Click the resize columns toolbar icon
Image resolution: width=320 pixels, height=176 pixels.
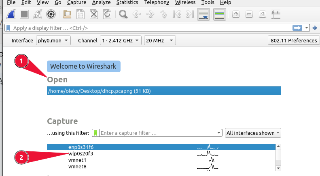tap(276, 15)
